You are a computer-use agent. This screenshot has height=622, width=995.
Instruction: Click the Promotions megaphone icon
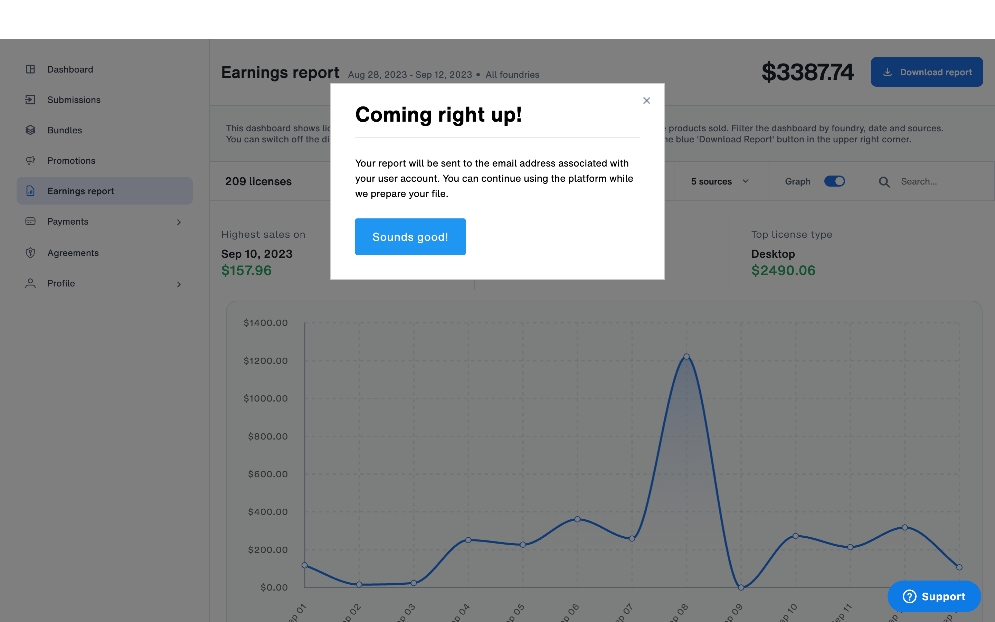30,160
